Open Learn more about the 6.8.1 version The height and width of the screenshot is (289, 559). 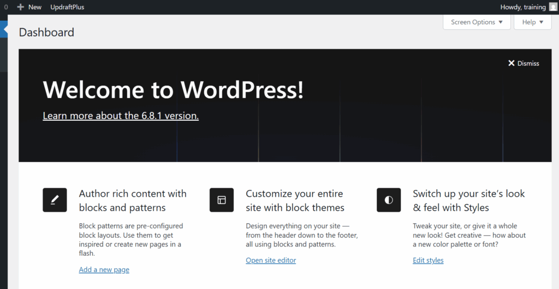(121, 115)
